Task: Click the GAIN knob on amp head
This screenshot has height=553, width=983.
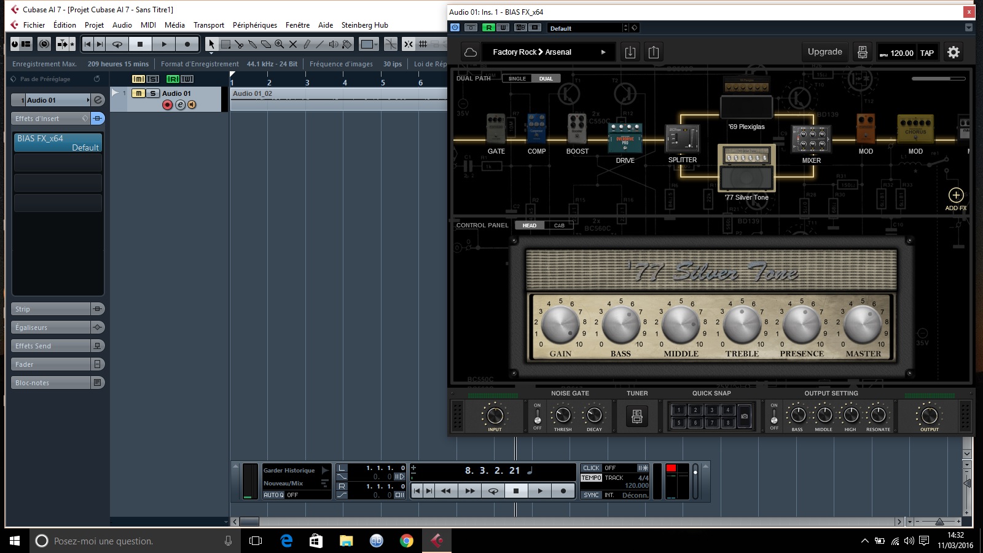Action: tap(560, 325)
